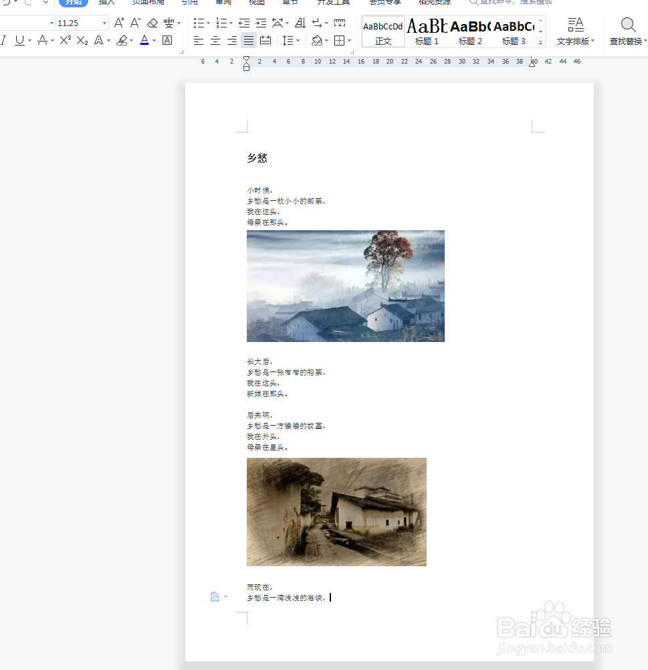Screen dimensions: 648x670
Task: Expand numbering style dropdown arrow
Action: point(231,23)
